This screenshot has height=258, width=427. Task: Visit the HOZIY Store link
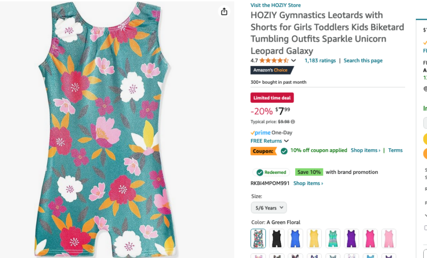[x=275, y=5]
